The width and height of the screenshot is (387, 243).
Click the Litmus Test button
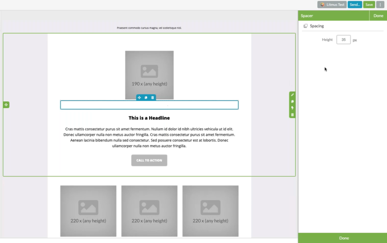tap(332, 5)
